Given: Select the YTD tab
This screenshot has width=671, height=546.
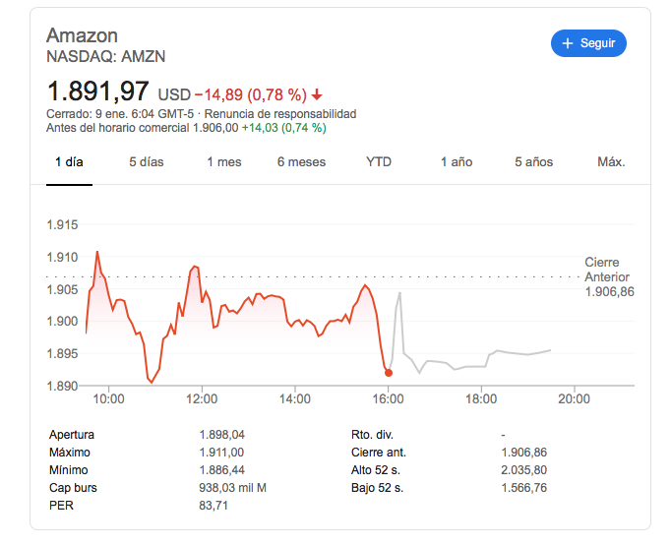Looking at the screenshot, I should pyautogui.click(x=378, y=162).
